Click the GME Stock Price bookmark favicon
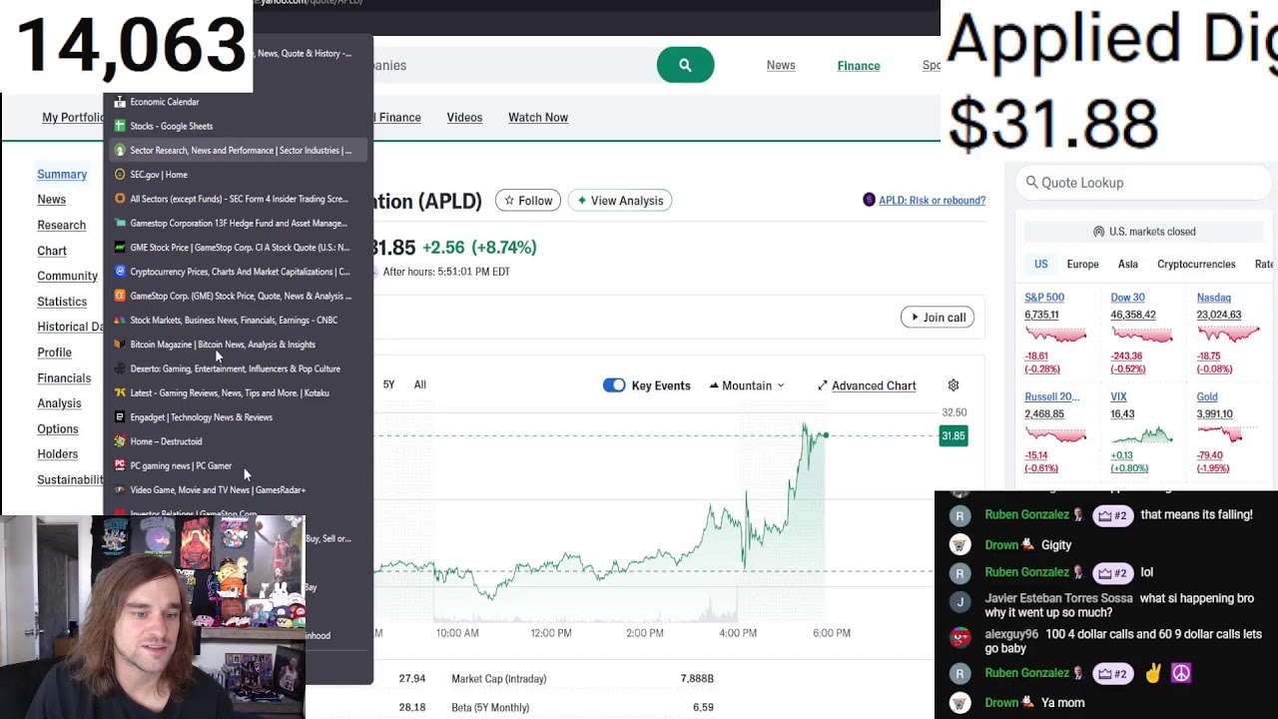The image size is (1278, 719). [x=120, y=247]
